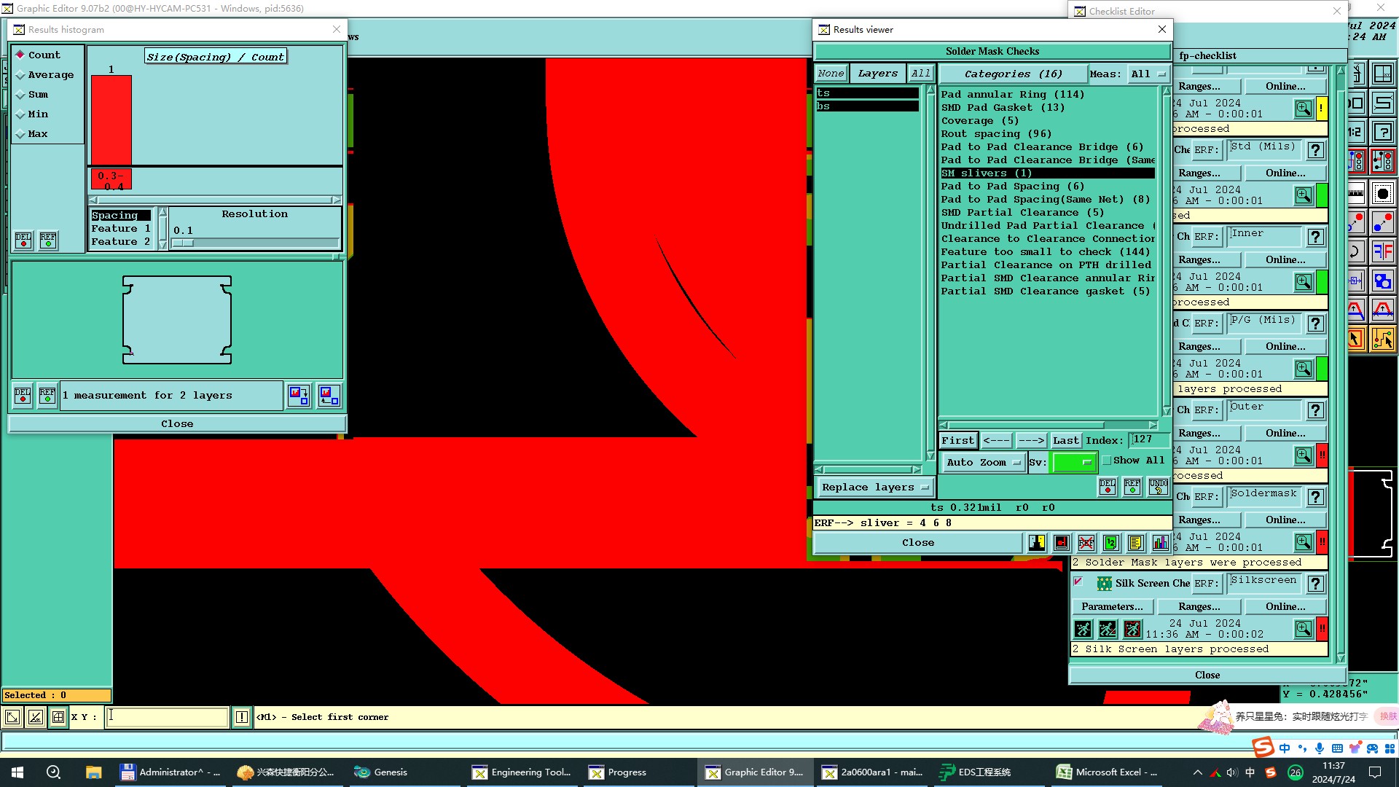Click the UNDO icon in Results viewer

point(1158,487)
